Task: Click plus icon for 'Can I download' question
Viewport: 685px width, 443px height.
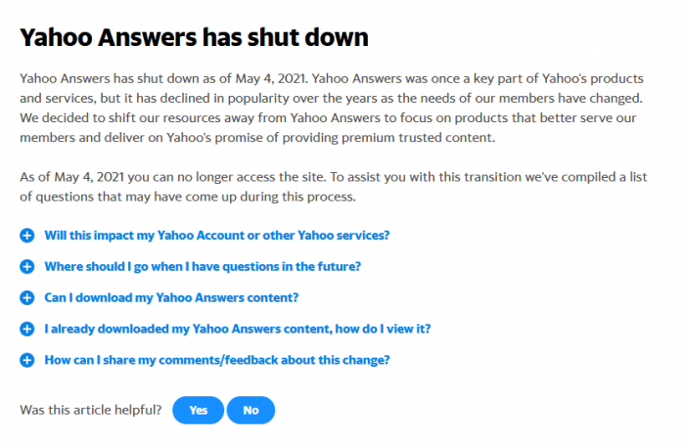Action: pyautogui.click(x=27, y=297)
